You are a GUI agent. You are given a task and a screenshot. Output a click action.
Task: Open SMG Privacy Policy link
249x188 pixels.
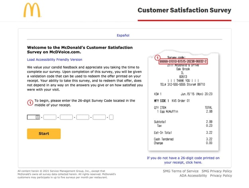coord(217,171)
